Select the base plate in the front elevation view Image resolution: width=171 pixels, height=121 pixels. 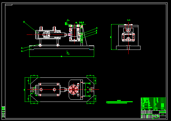click(61, 48)
